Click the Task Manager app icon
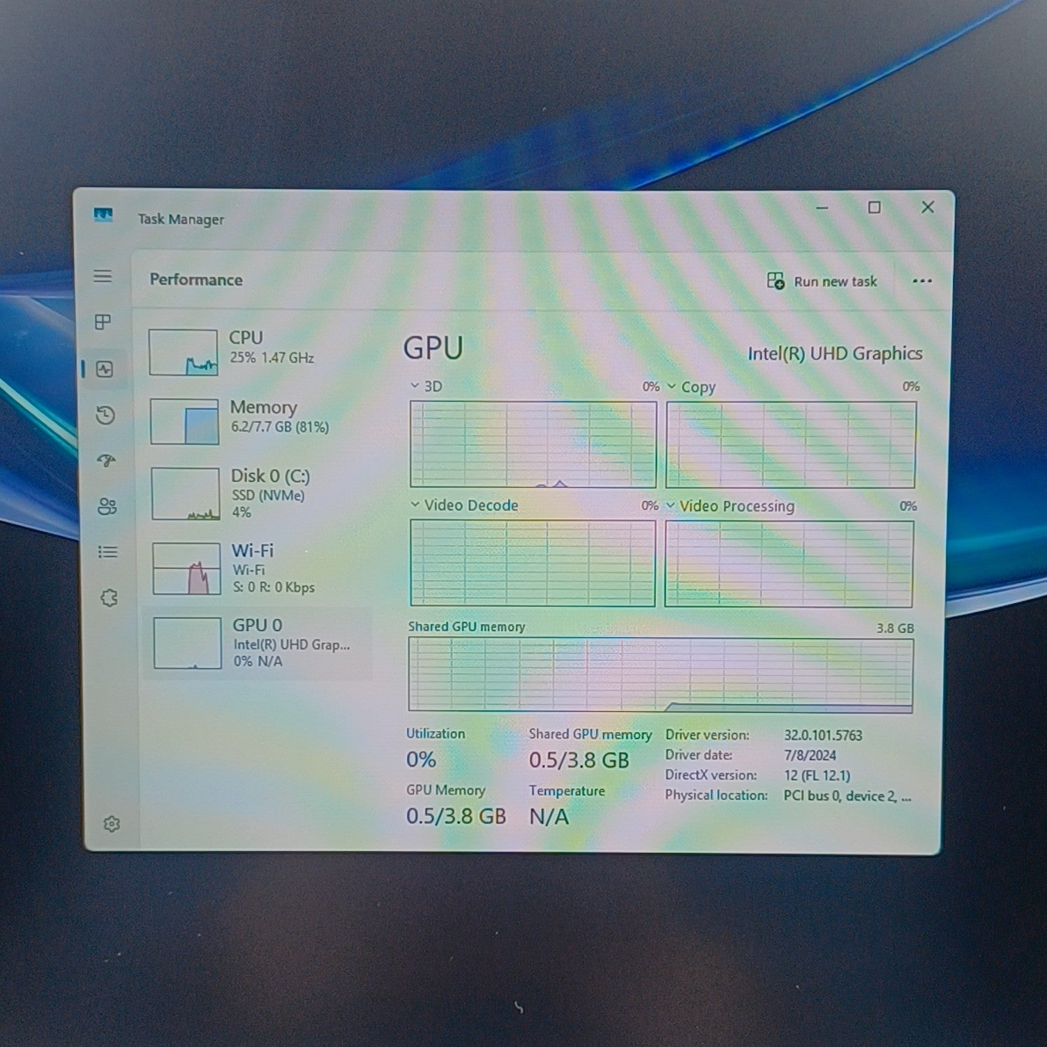Screen dimensions: 1047x1047 (103, 215)
